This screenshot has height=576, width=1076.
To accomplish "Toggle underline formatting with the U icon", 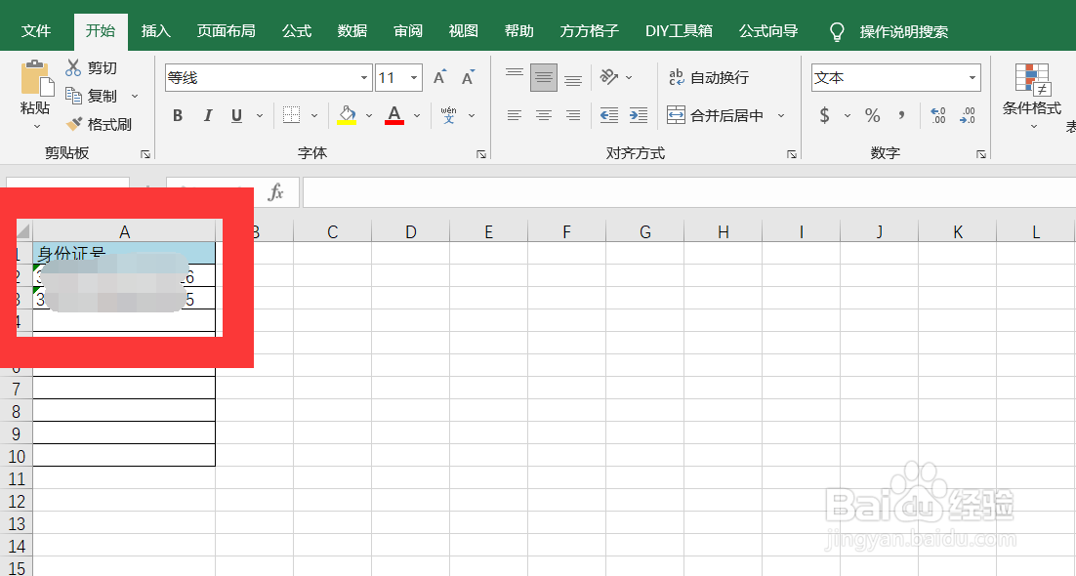I will pyautogui.click(x=234, y=115).
